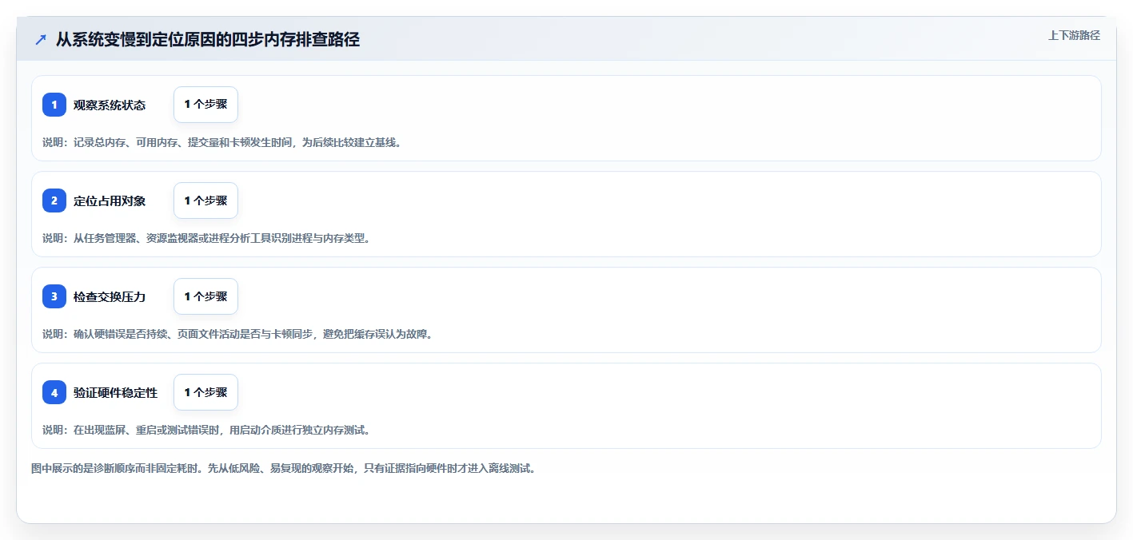Select step number badge 3
The image size is (1133, 540).
pyautogui.click(x=54, y=296)
